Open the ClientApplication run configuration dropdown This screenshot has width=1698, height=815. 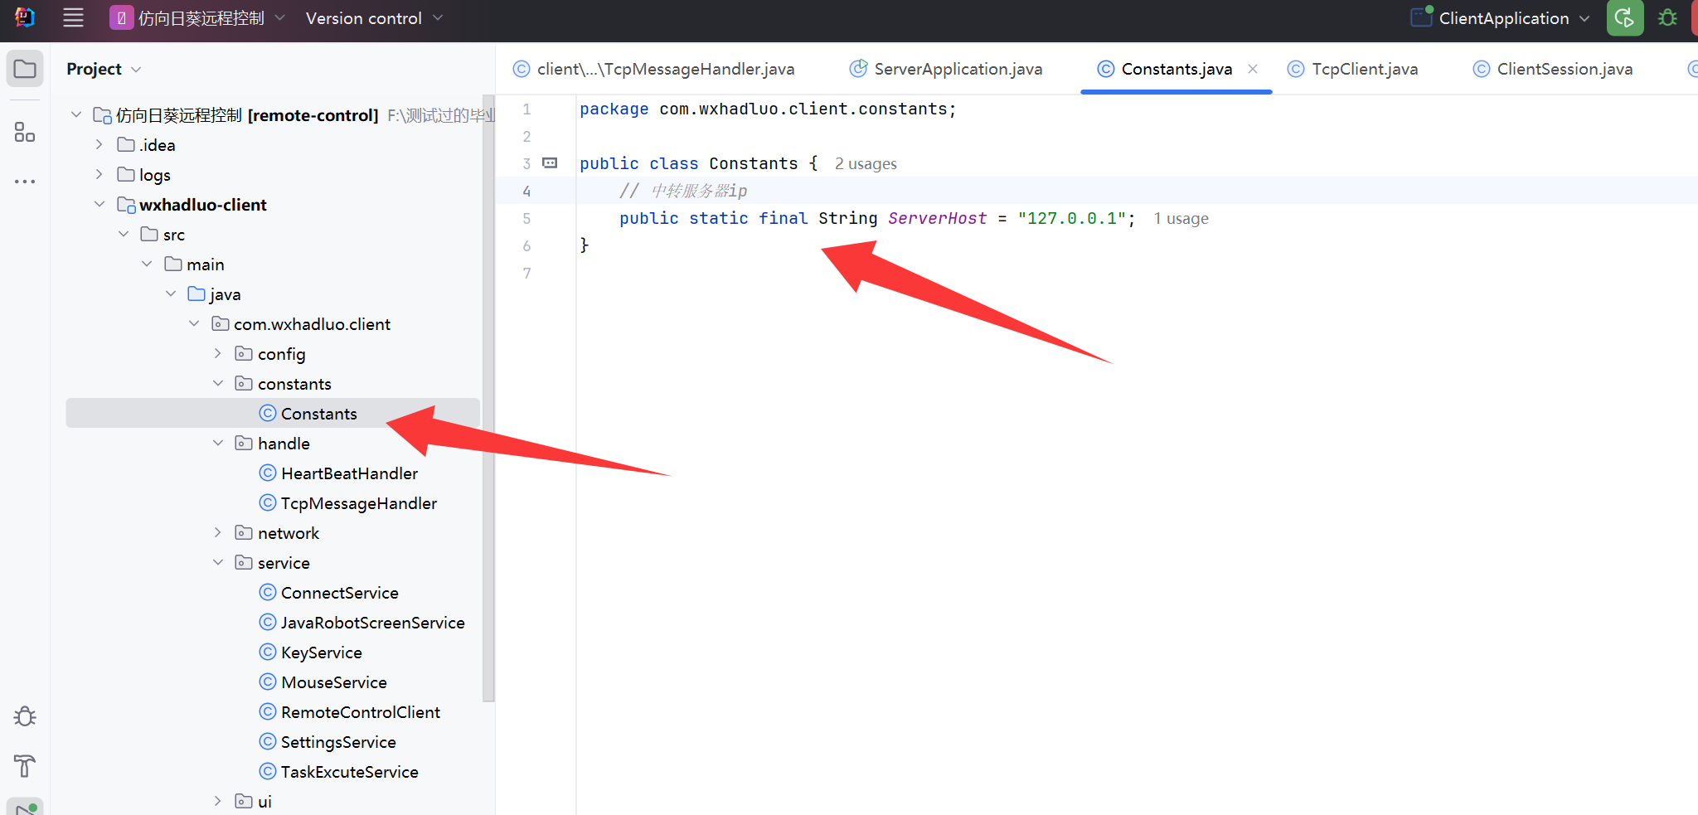[x=1501, y=17]
